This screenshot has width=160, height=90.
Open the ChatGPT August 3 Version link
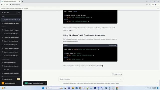[x=113, y=83]
